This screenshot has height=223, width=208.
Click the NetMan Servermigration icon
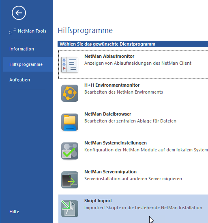click(70, 180)
